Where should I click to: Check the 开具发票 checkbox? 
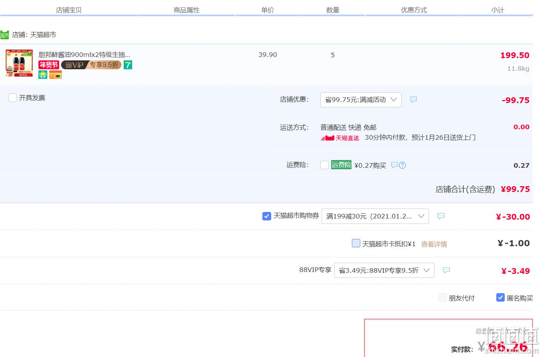[x=13, y=98]
